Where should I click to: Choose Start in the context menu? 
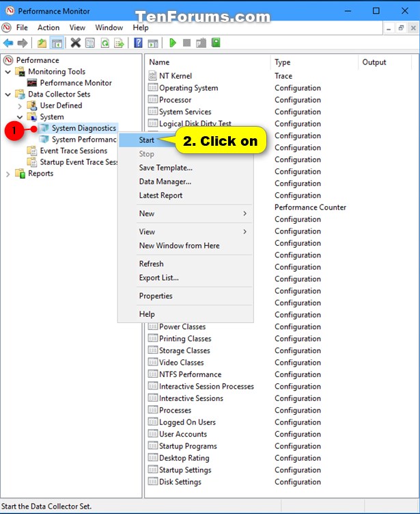pyautogui.click(x=147, y=140)
